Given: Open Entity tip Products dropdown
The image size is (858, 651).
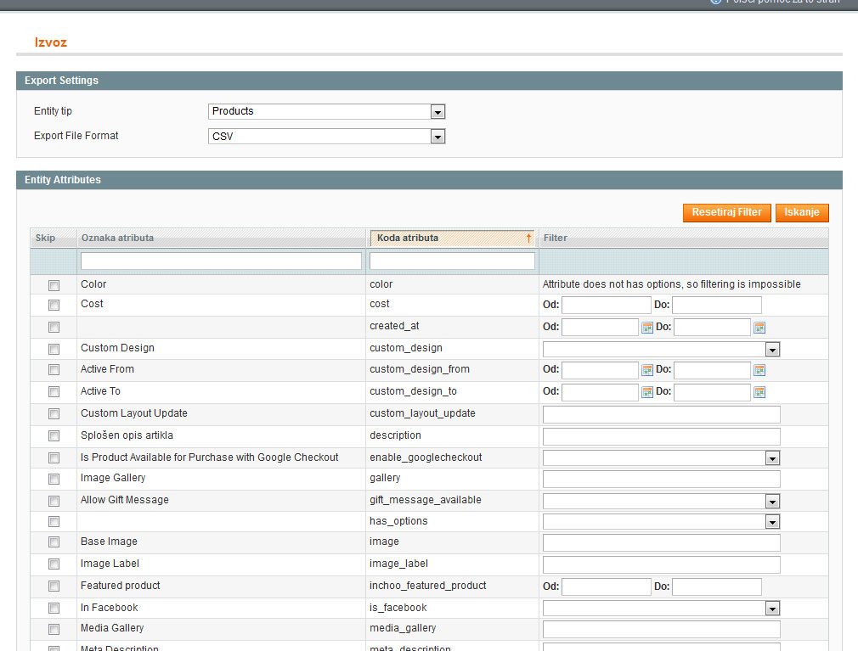Looking at the screenshot, I should tap(327, 111).
